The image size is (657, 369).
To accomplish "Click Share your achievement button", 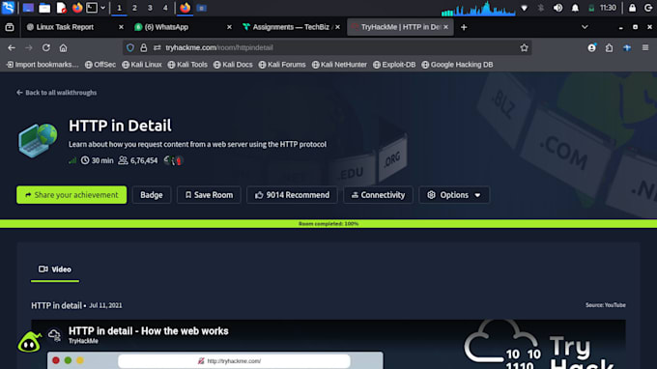I will click(x=71, y=195).
